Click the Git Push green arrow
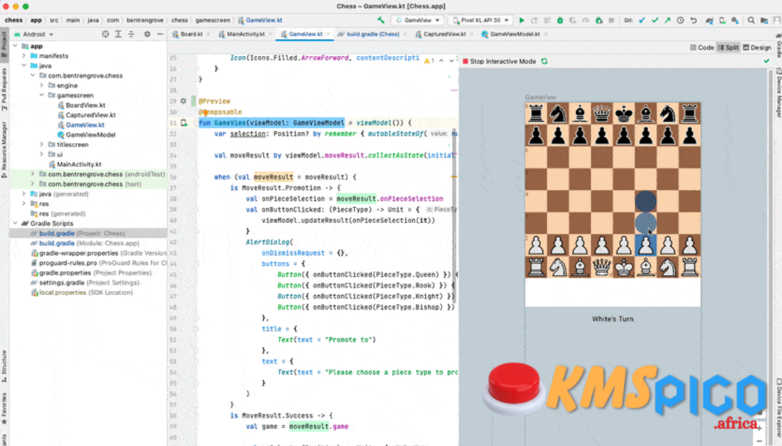782x446 pixels. (x=668, y=20)
